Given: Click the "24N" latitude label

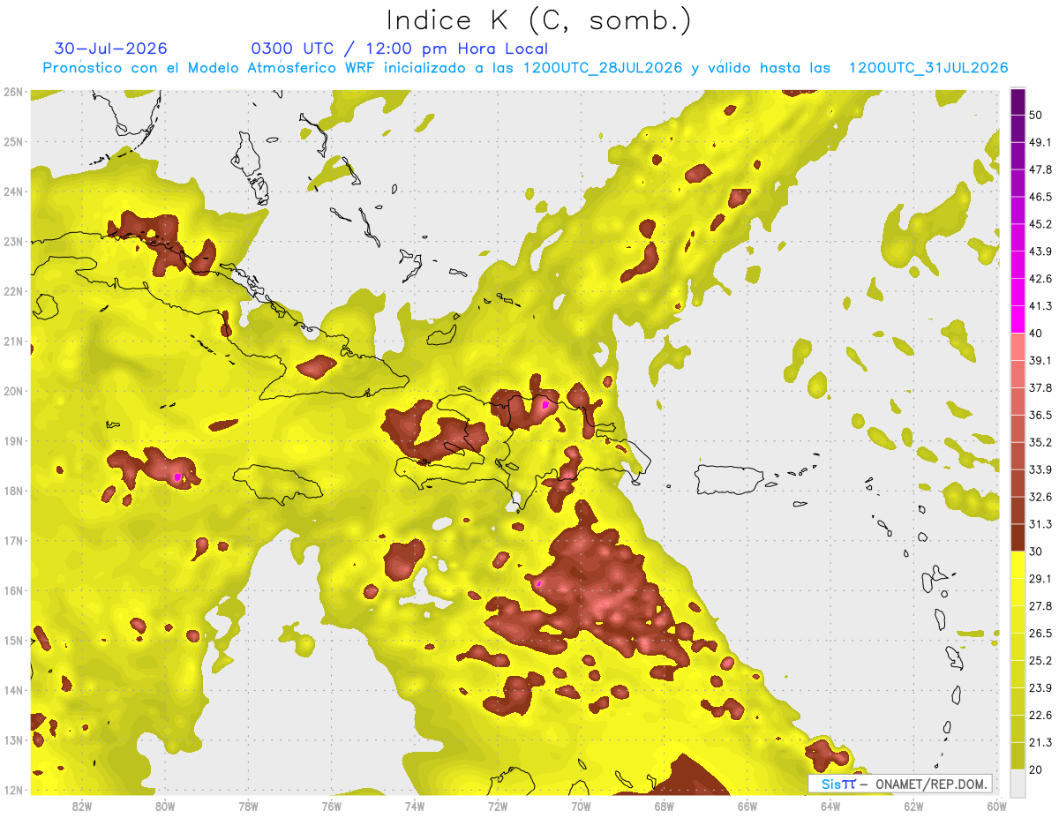Looking at the screenshot, I should [x=13, y=191].
